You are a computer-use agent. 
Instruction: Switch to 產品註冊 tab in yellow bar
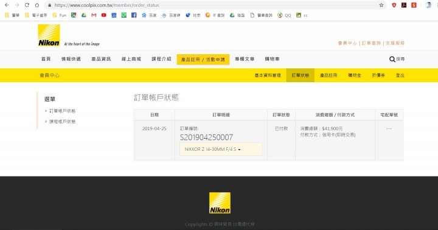pyautogui.click(x=328, y=75)
